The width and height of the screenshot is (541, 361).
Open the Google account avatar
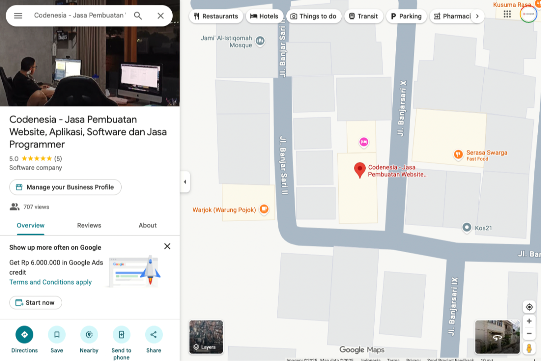528,14
